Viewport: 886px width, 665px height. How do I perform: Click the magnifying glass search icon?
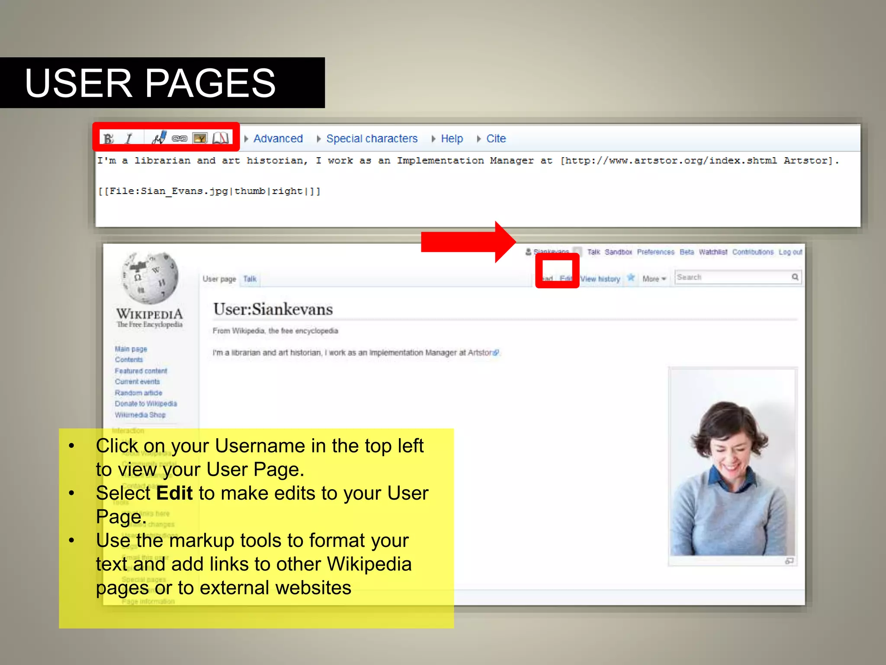coord(795,277)
